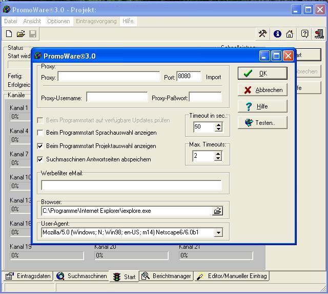Viewport: 328px width, 294px height.
Task: Open a project with the folder icon
Action: (21, 34)
